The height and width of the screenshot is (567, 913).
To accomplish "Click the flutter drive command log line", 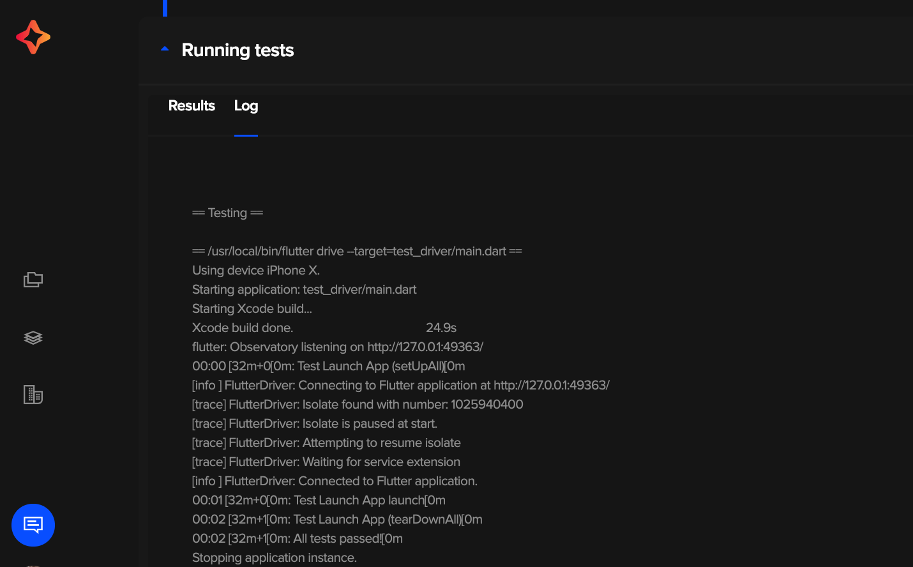I will click(x=358, y=251).
